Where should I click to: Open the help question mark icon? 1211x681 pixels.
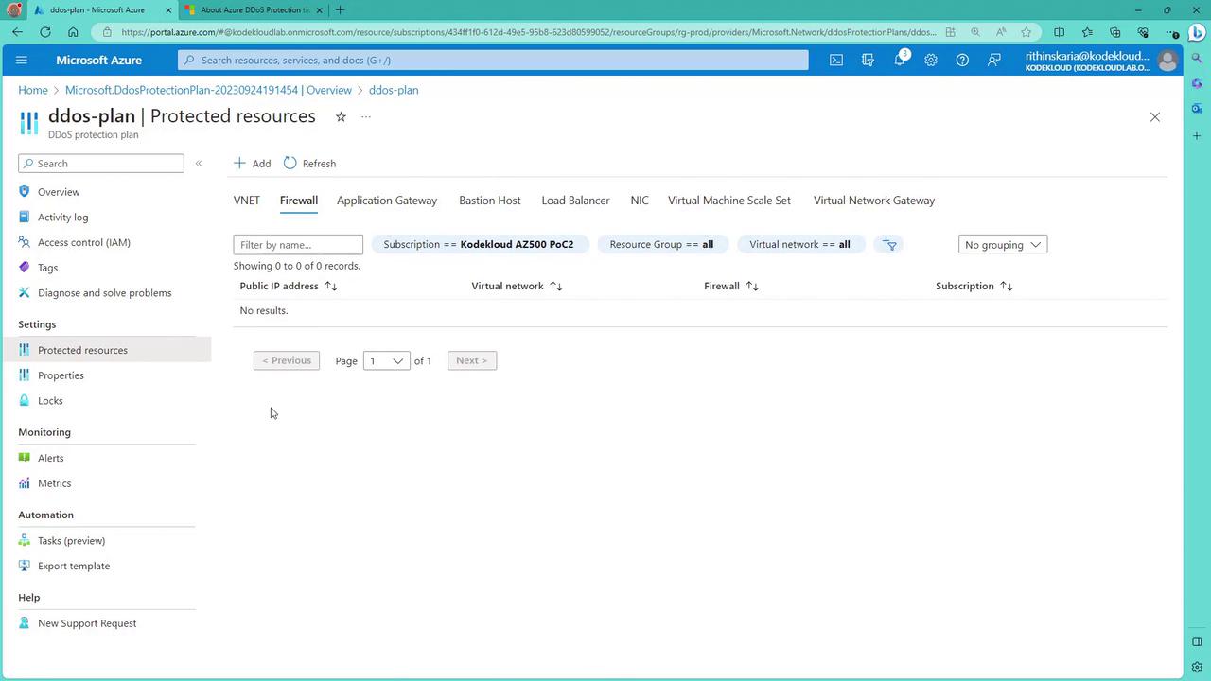pos(962,60)
